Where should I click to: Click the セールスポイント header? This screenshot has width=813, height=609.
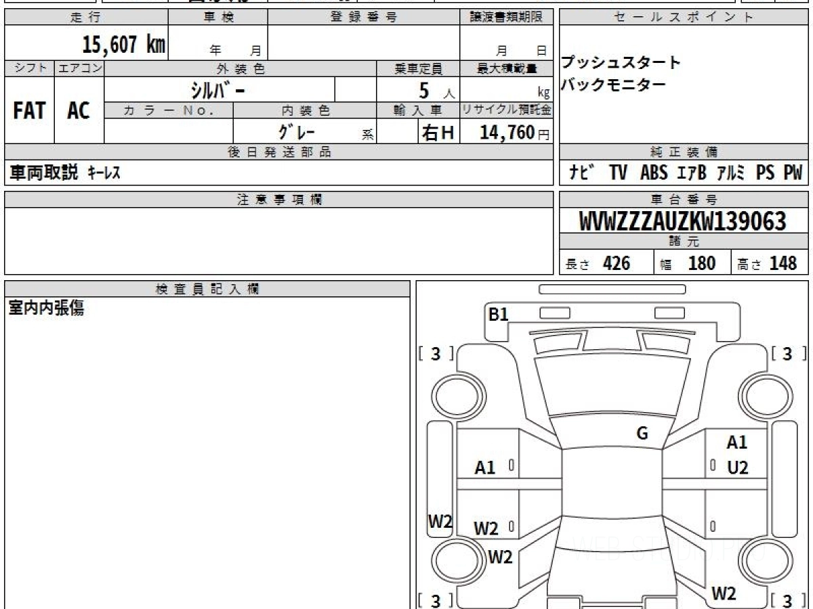point(684,18)
